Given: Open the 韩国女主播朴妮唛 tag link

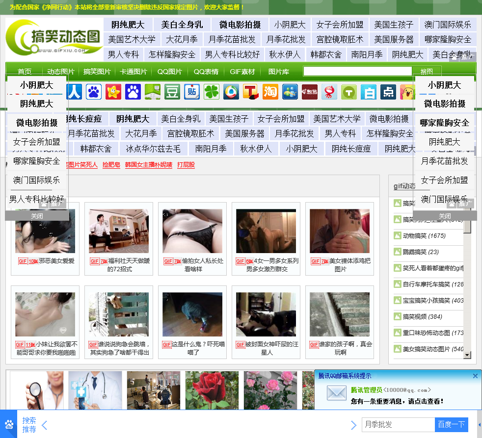Looking at the screenshot, I should click(148, 165).
